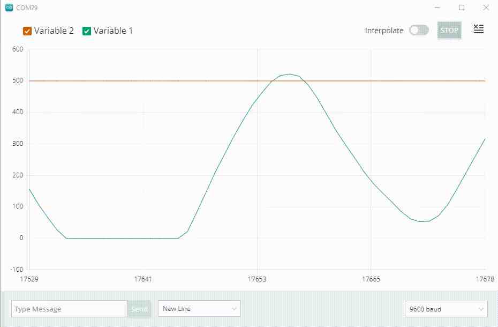Focus the Type Message input field
The image size is (498, 327).
[69, 309]
